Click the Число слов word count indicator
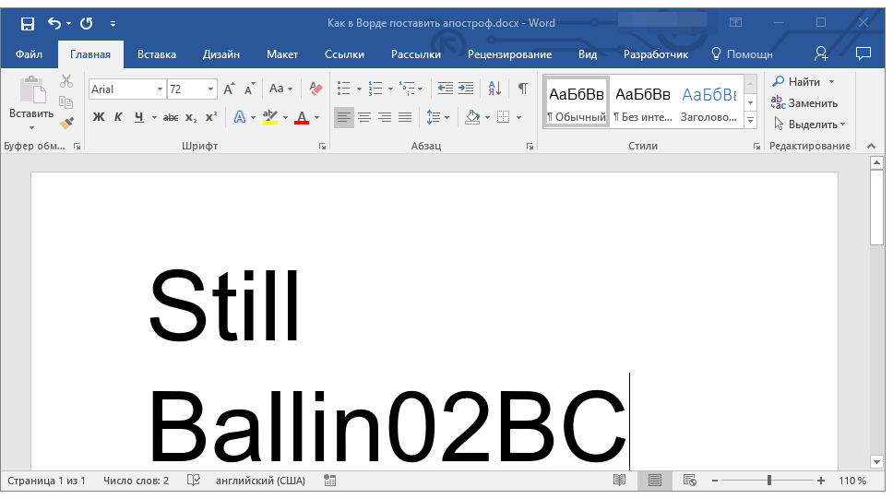Screen dimensions: 893x499 pos(137,481)
